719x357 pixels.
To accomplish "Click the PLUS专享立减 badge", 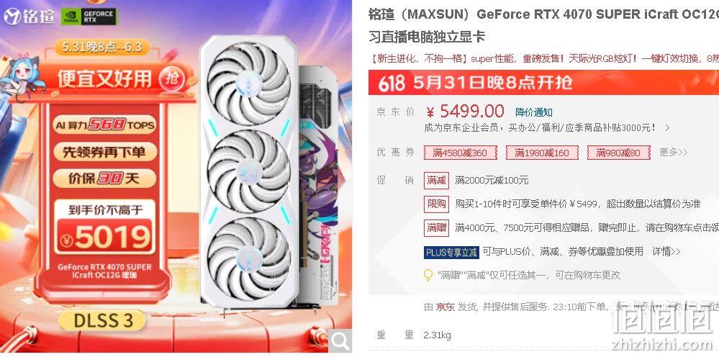I will pyautogui.click(x=451, y=252).
